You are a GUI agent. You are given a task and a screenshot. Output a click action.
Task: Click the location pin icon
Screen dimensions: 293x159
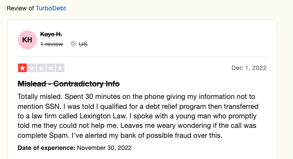73,44
